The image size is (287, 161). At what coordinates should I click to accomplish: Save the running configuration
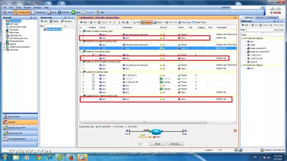click(52, 12)
